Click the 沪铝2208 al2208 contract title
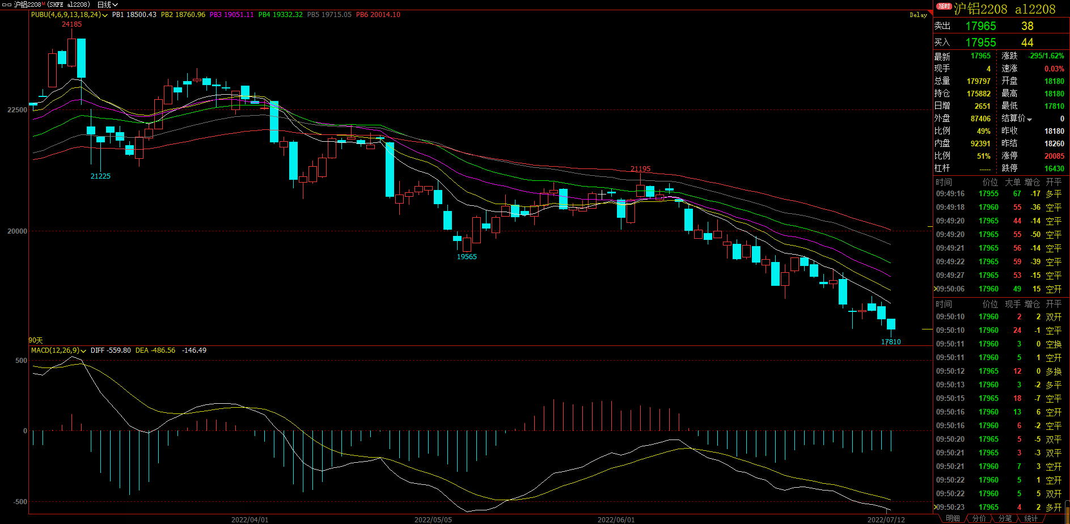The height and width of the screenshot is (524, 1070). (1004, 9)
